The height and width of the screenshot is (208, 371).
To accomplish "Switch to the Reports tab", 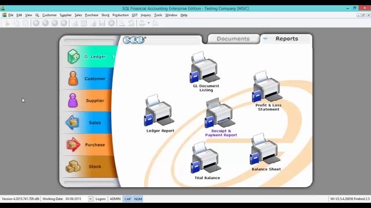I will [287, 39].
